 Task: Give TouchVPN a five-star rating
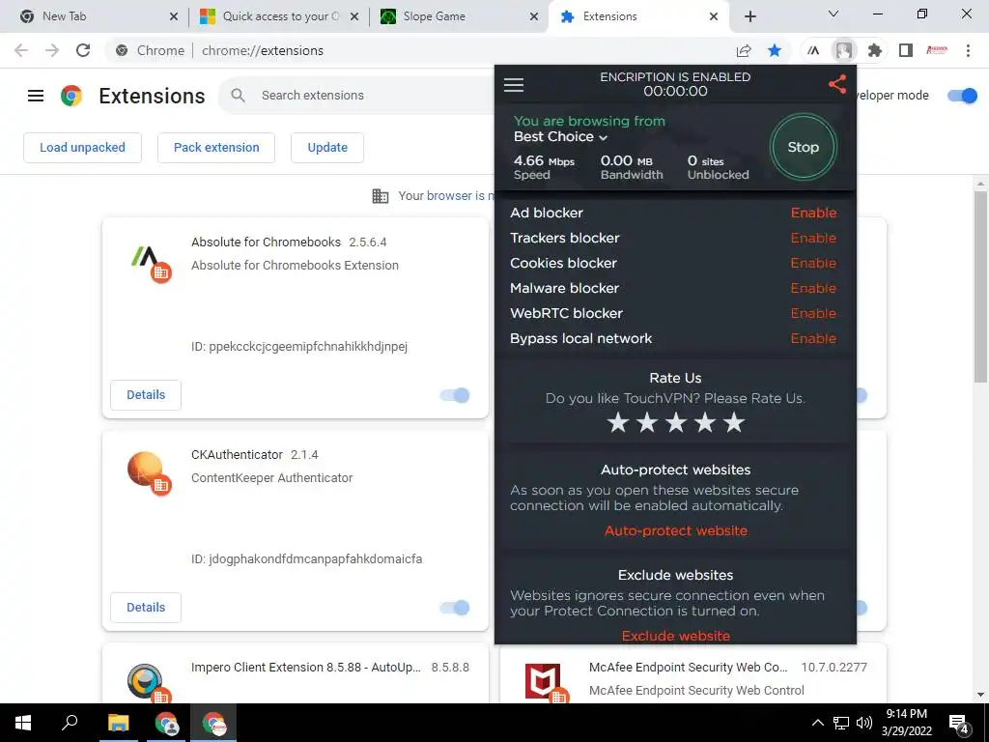coord(734,422)
